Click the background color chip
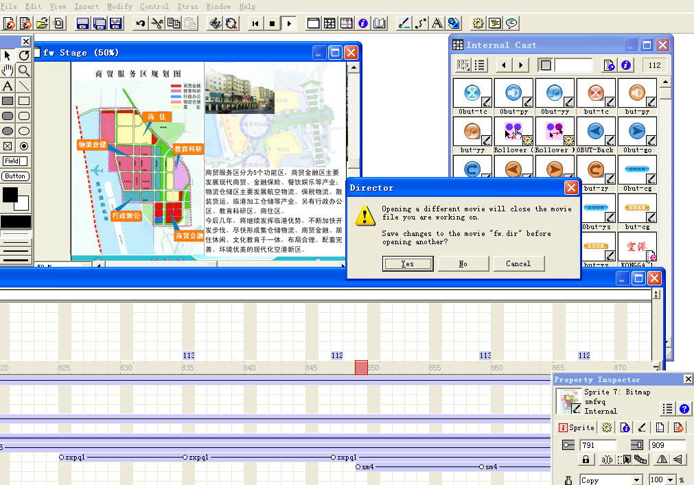The image size is (694, 485). [x=23, y=204]
